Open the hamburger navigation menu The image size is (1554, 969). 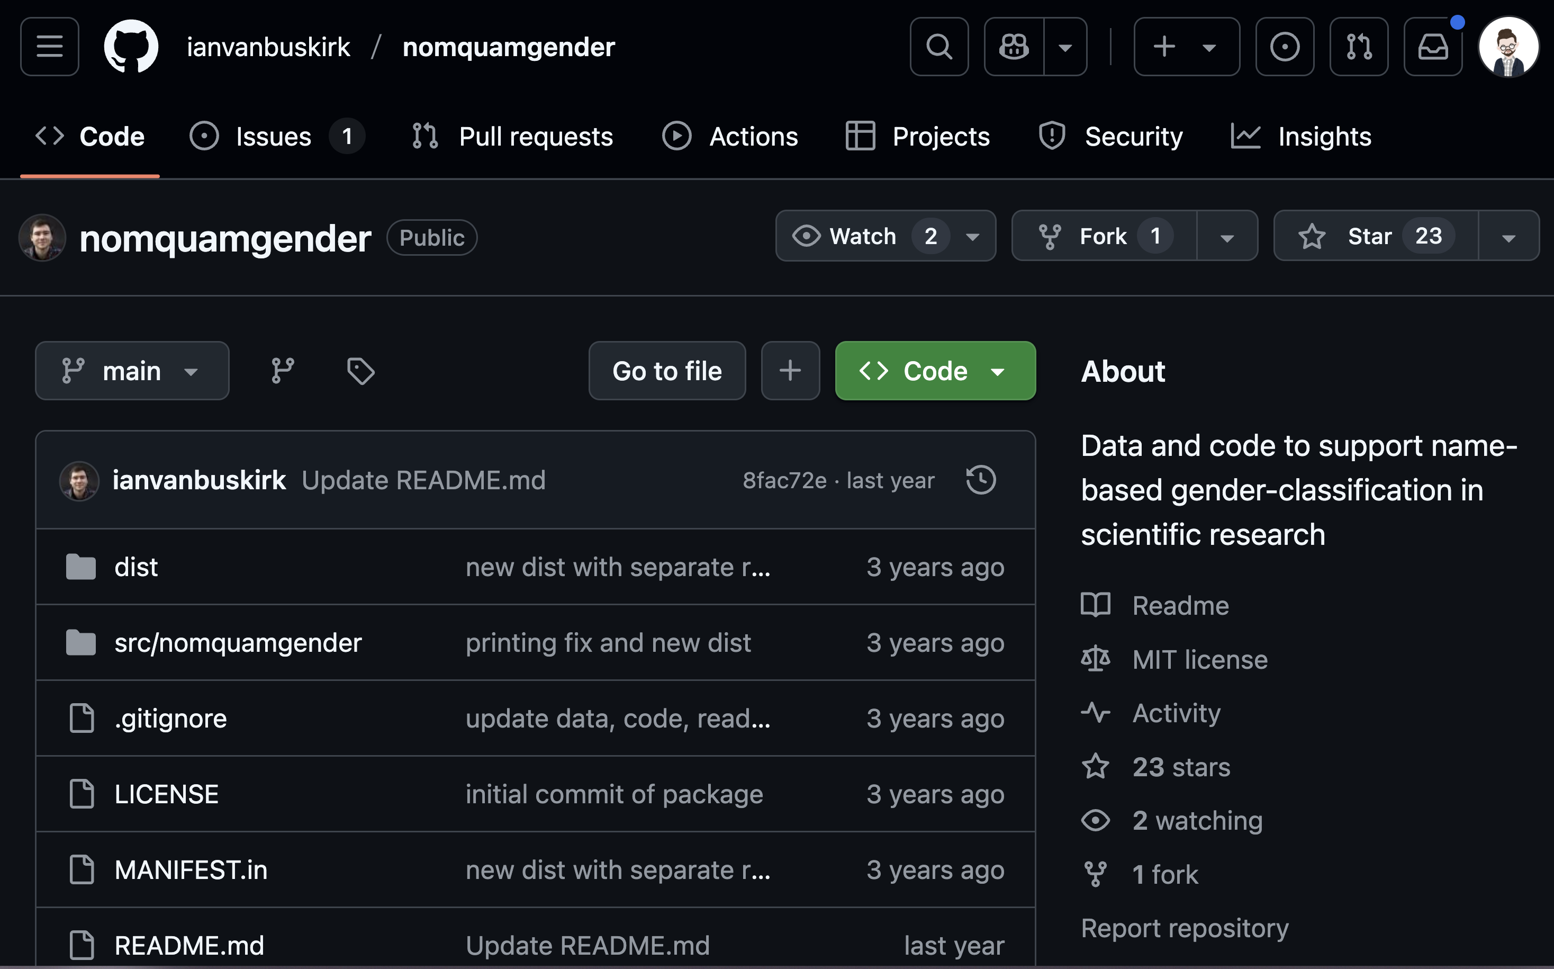coord(49,47)
